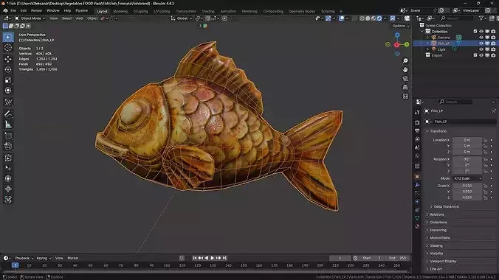
Task: Open the Render properties tab
Action: [417, 122]
